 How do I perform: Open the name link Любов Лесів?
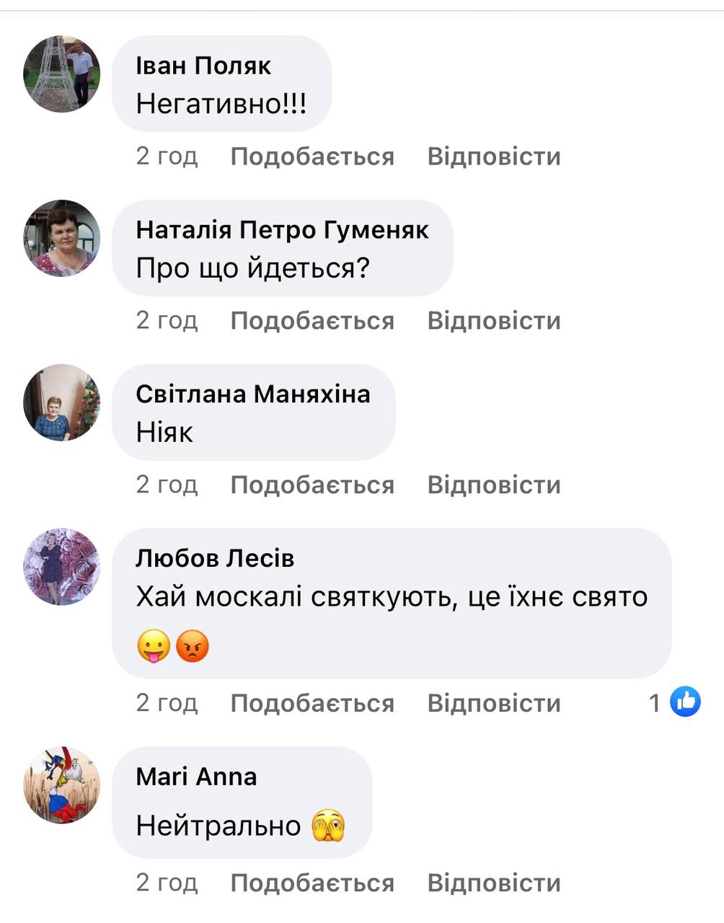pyautogui.click(x=215, y=558)
